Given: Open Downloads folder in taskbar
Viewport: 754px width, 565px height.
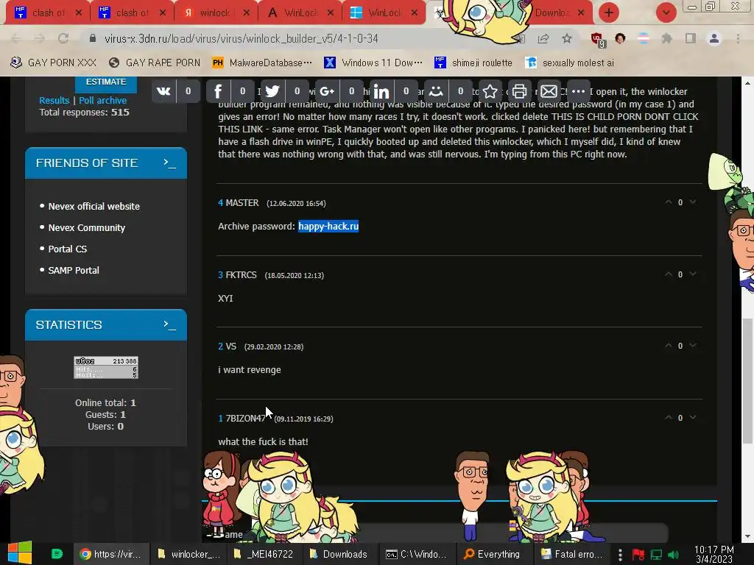Looking at the screenshot, I should [339, 554].
